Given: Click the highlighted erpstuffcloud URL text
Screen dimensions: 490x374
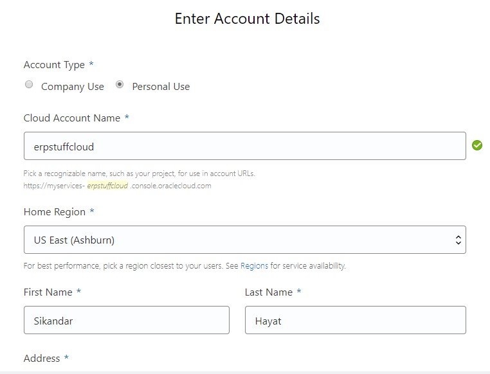Looking at the screenshot, I should 107,186.
